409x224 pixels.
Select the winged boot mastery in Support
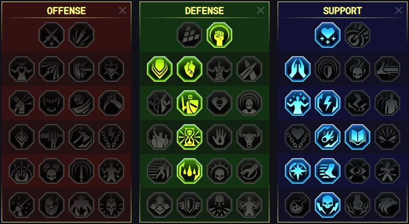point(328,171)
